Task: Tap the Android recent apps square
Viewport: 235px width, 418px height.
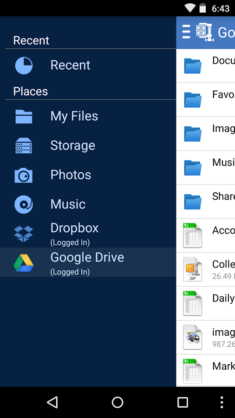Action: tap(183, 402)
